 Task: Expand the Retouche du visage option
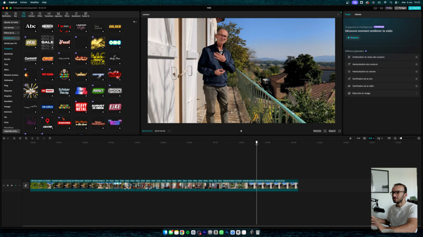coord(416,93)
